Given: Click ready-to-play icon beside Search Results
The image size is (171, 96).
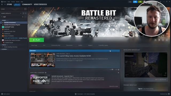Looking at the screenshot, I should [x=26, y=13].
